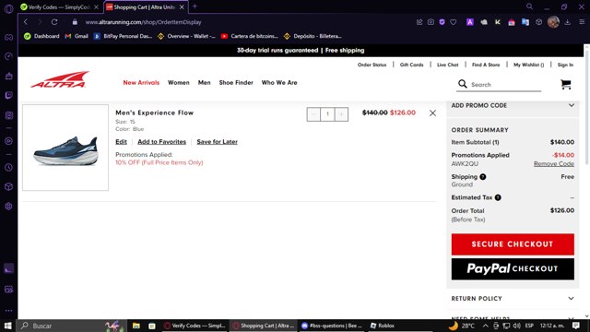Reload the page with refresh icon

(54, 22)
